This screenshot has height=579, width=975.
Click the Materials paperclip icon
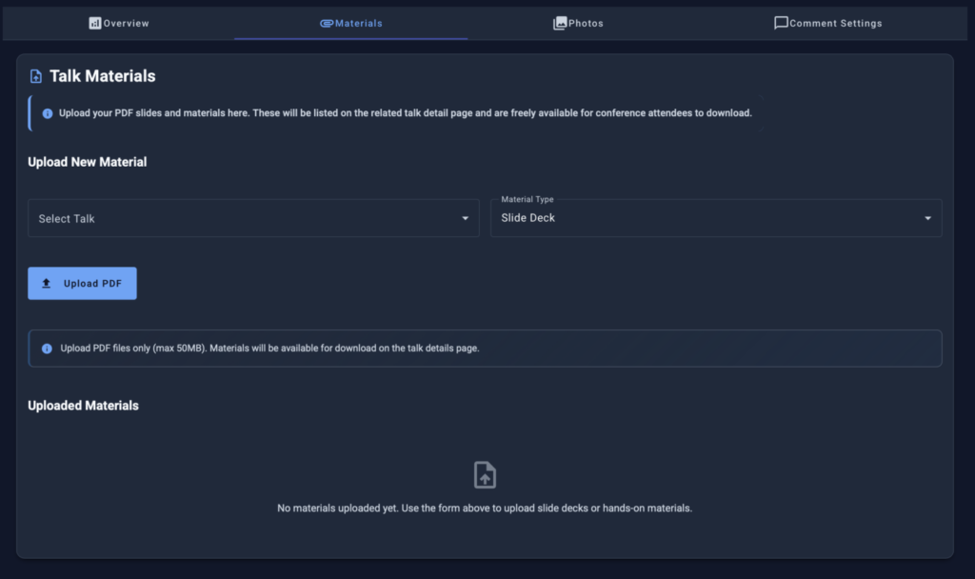327,24
